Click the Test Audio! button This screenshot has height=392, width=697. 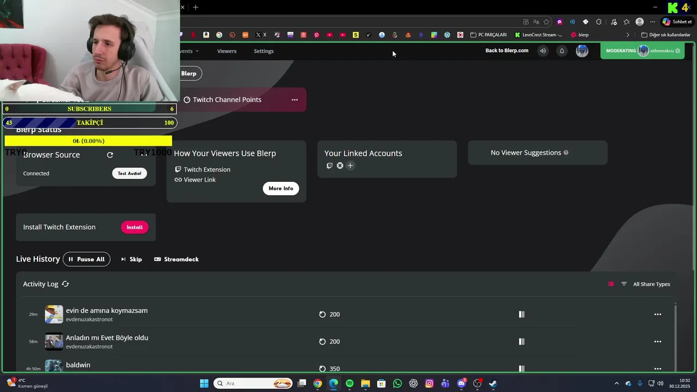tap(130, 173)
